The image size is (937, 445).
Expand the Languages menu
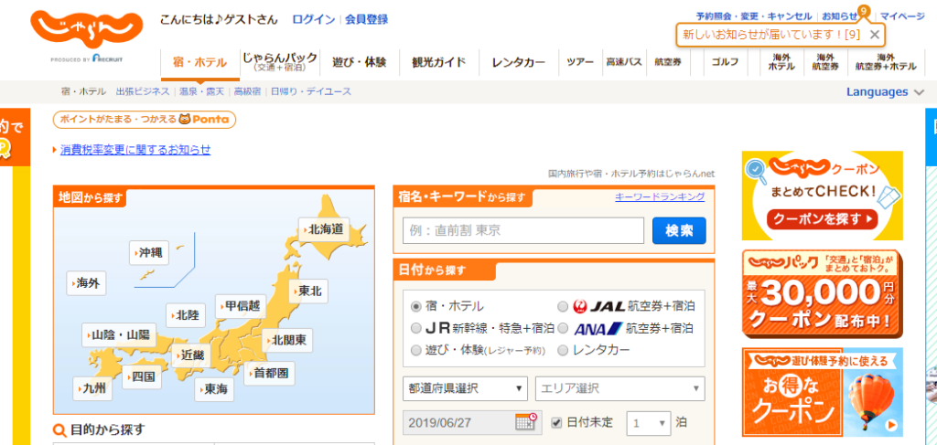884,91
